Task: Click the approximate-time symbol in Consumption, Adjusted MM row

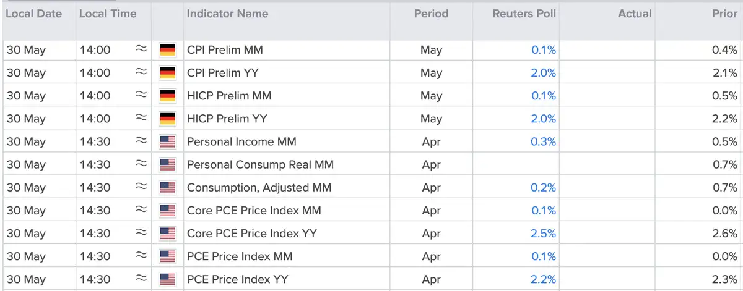Action: point(141,187)
